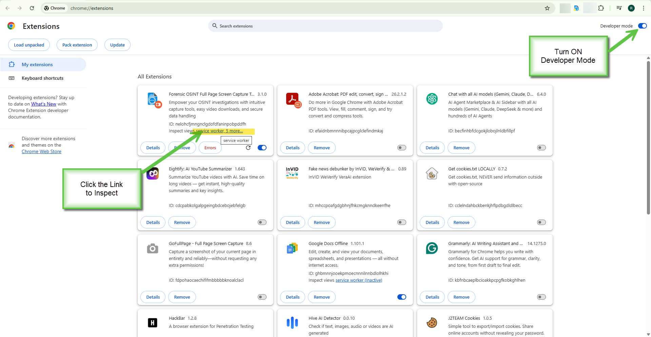Click the Google Docs Offline icon
Screen dimensions: 651x337
coord(292,248)
